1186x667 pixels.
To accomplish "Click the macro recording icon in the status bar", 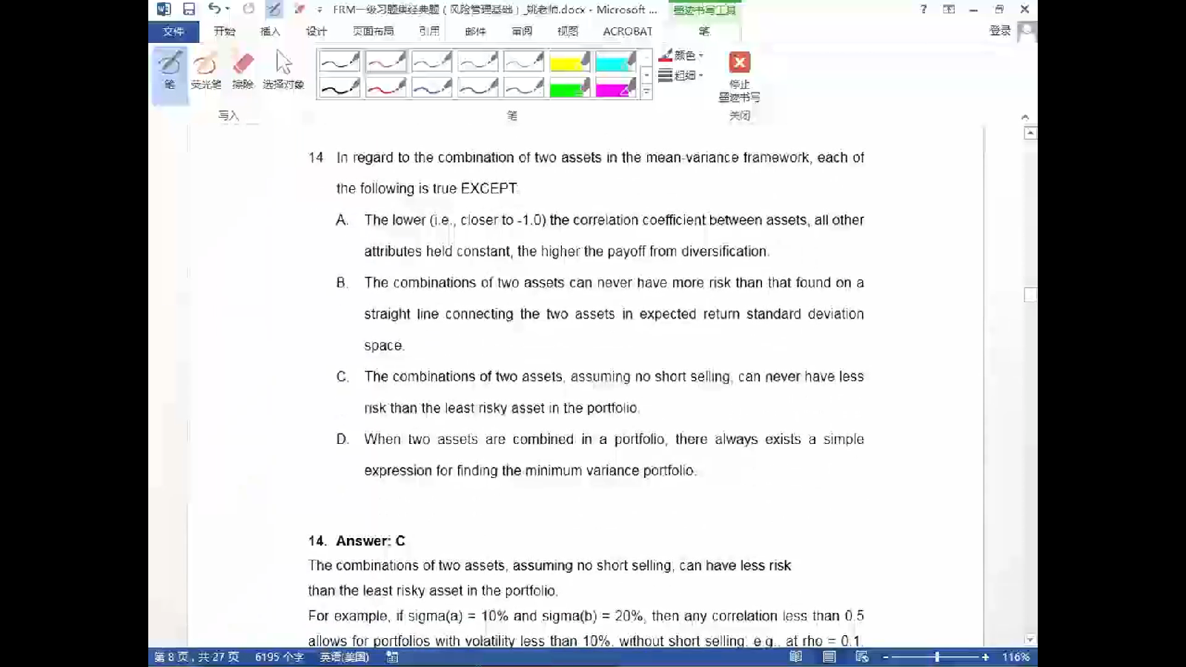I will [392, 657].
